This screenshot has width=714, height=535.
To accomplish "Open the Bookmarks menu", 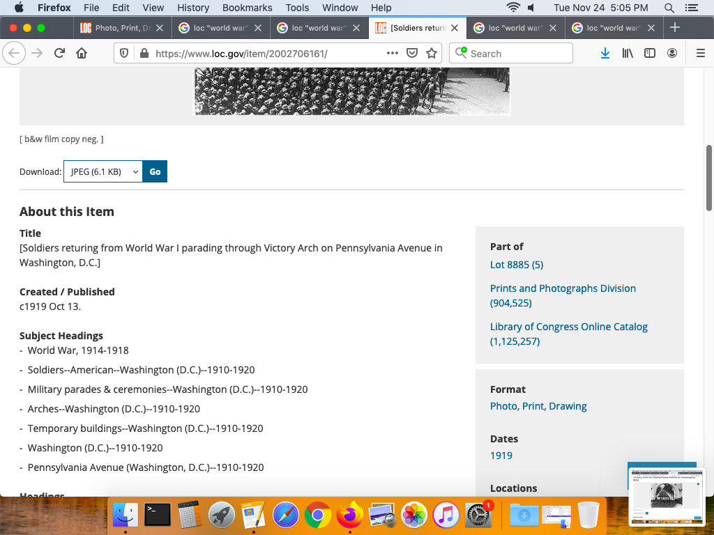I will click(x=247, y=8).
